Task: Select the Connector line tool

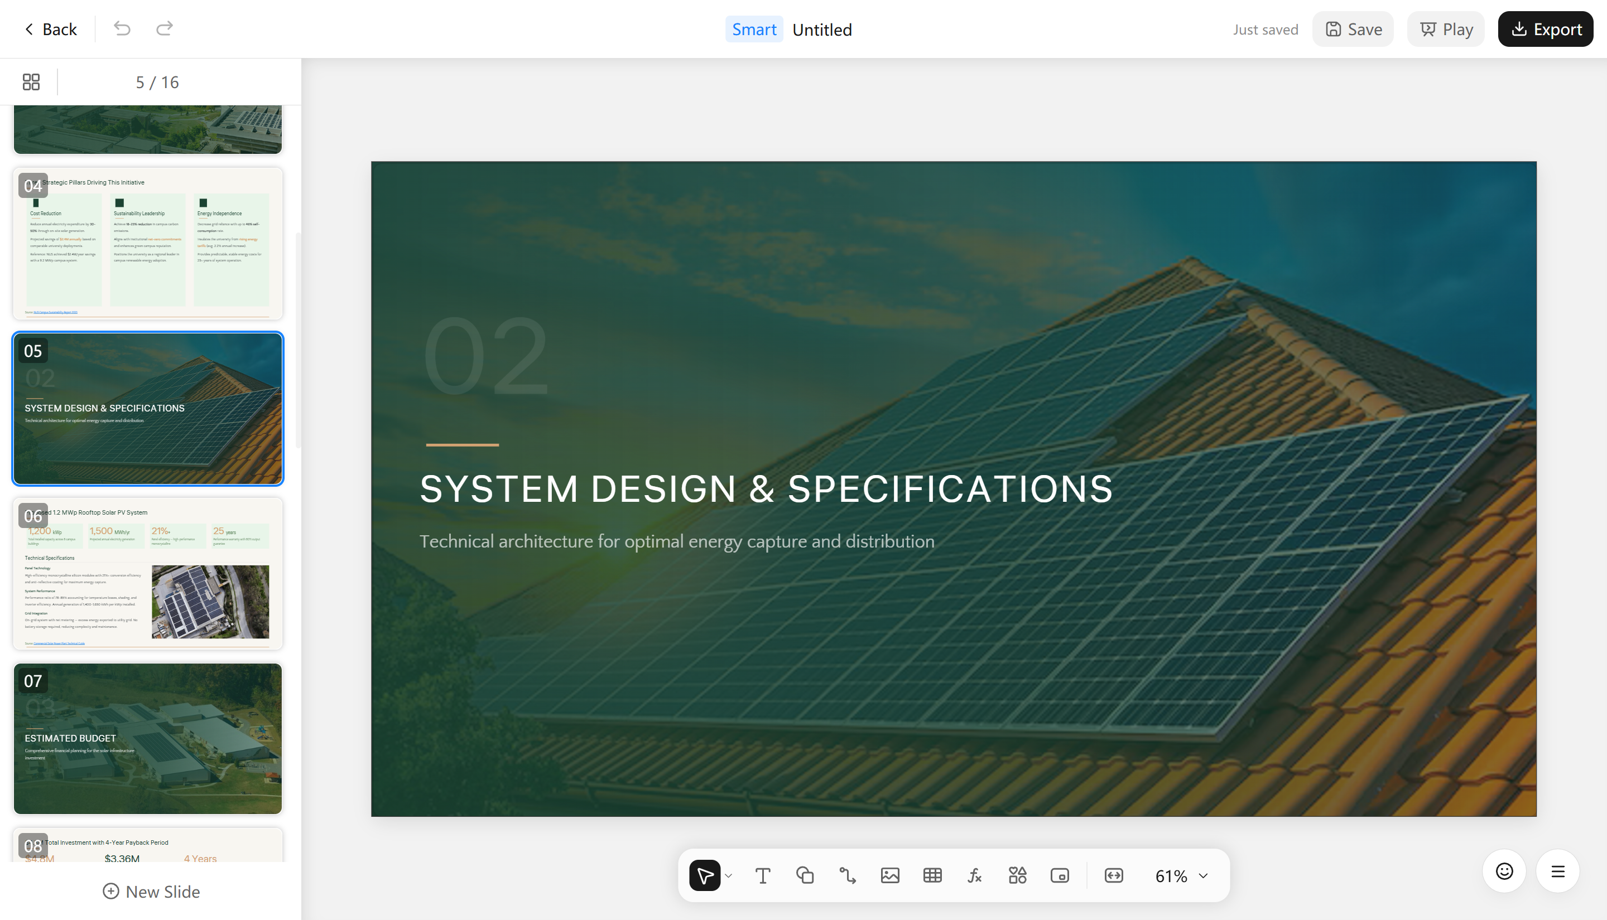Action: (848, 875)
